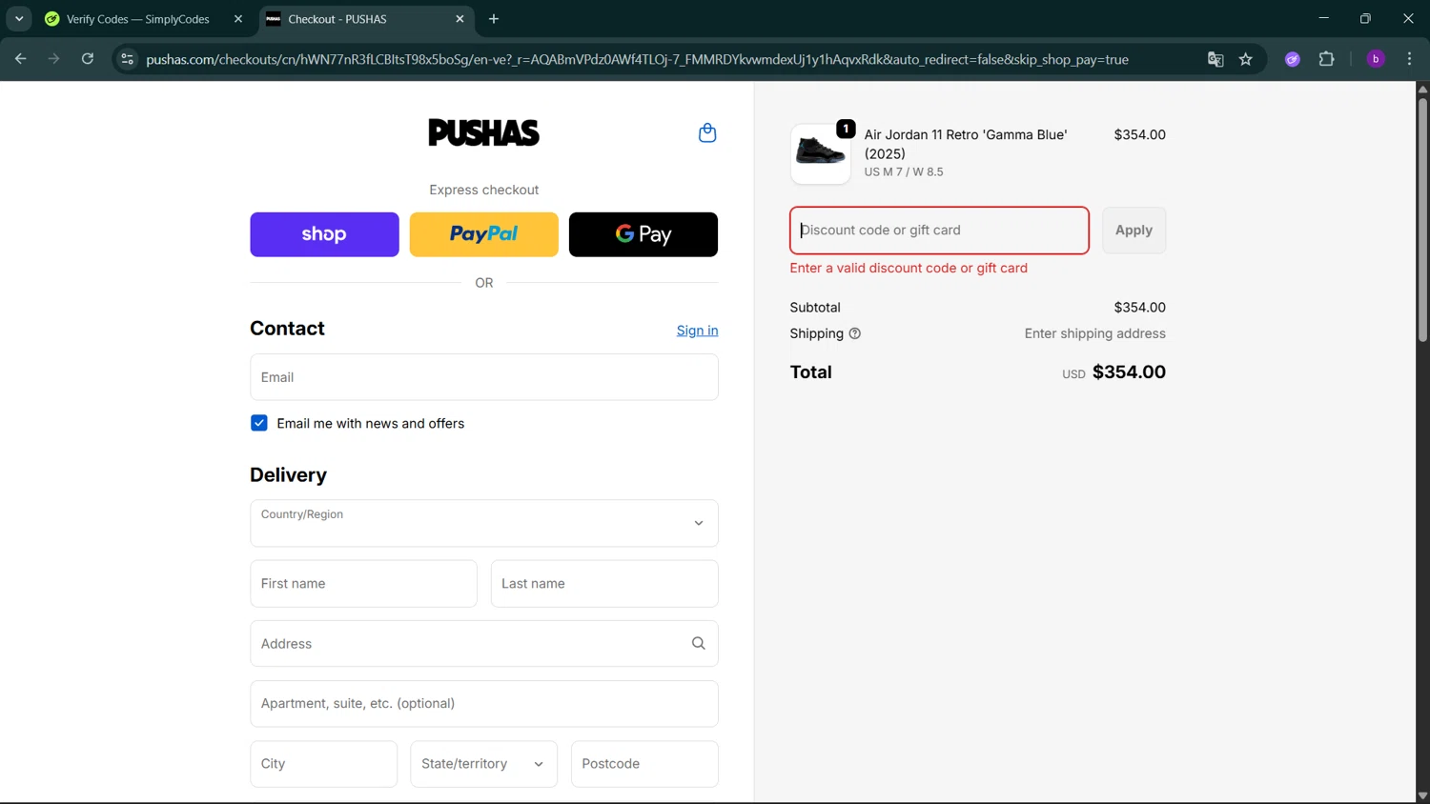Close the Checkout PUSHAS tab
The image size is (1430, 804).
point(460,19)
